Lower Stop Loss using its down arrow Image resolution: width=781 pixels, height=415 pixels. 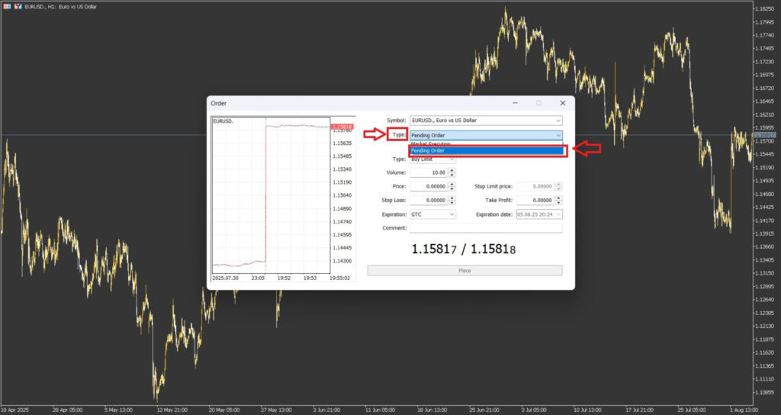(452, 202)
